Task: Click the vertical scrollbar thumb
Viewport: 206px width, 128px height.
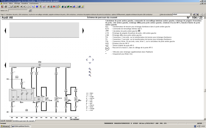Action: [x=205, y=90]
